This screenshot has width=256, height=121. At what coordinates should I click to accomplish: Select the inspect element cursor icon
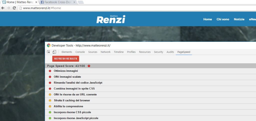click(x=48, y=52)
